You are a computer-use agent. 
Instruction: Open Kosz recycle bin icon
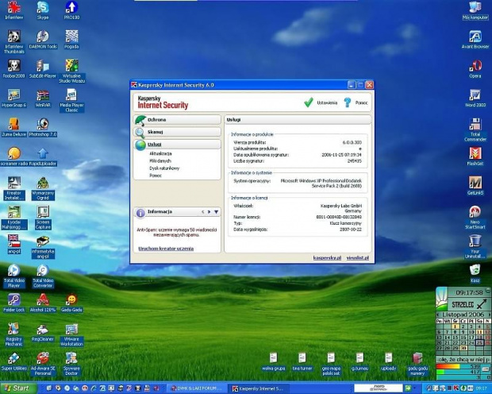(x=475, y=273)
